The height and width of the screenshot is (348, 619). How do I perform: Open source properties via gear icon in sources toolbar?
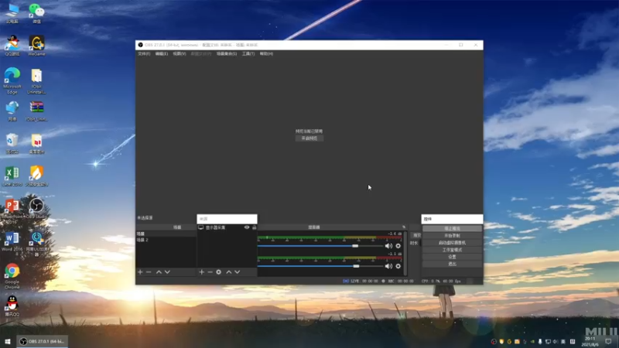pos(219,272)
